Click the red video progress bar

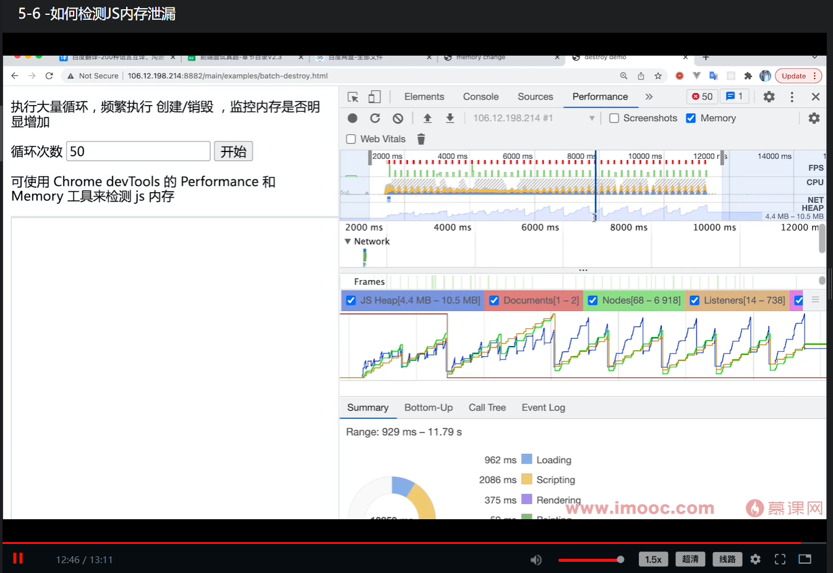pos(414,543)
